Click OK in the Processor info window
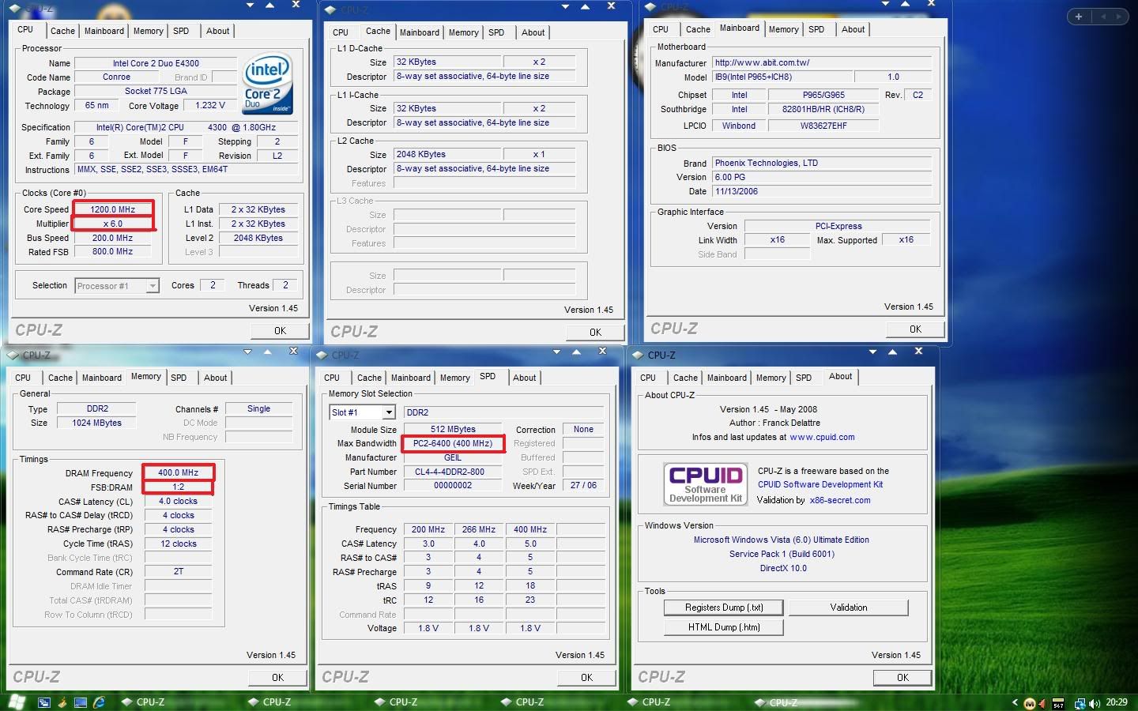Screen dimensions: 1138x711 click(x=280, y=331)
